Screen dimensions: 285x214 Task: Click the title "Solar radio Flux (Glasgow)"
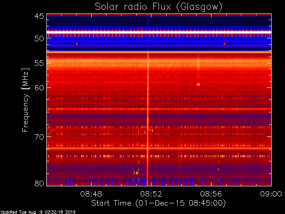[x=159, y=7]
